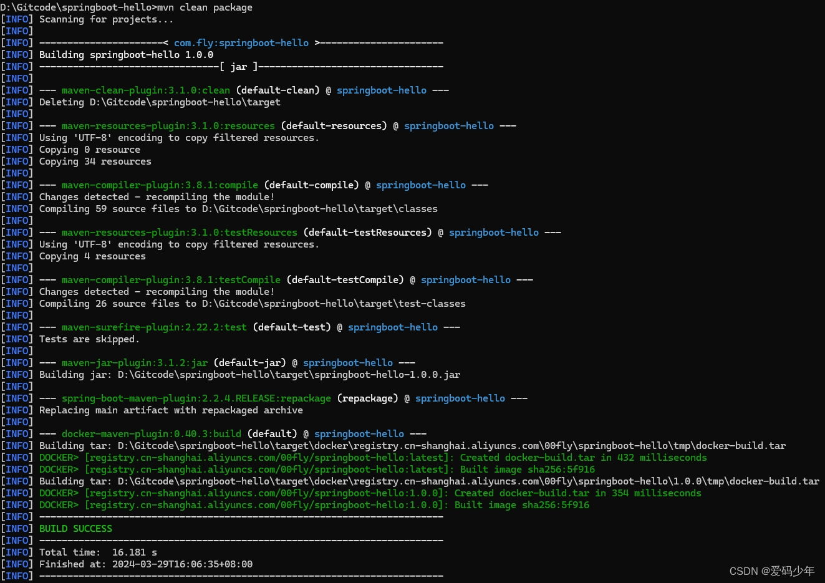Click the 'Scanning for projects...' line

(x=107, y=19)
